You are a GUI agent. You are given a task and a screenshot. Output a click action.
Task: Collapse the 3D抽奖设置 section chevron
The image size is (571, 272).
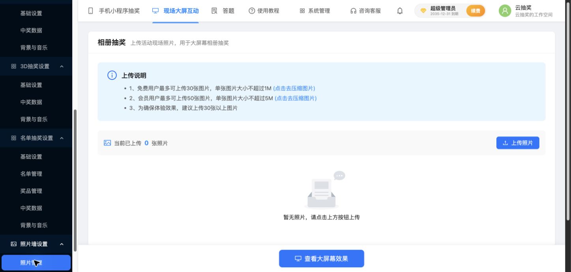pyautogui.click(x=62, y=67)
